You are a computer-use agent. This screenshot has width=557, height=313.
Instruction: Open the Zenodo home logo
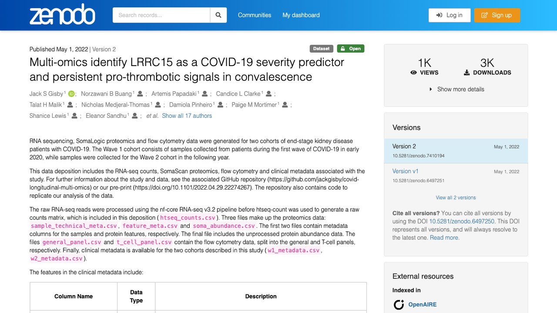pos(62,15)
